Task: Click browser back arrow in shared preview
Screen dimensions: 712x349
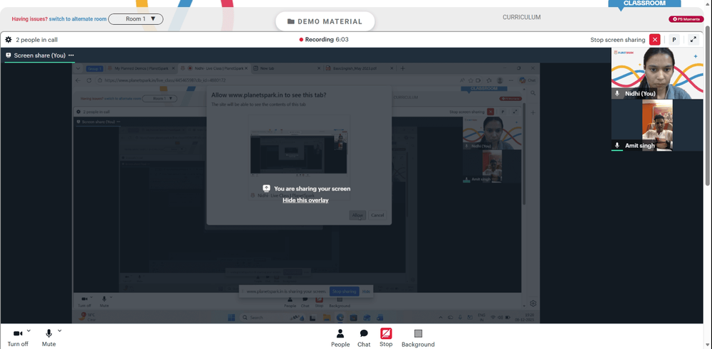Action: 78,80
